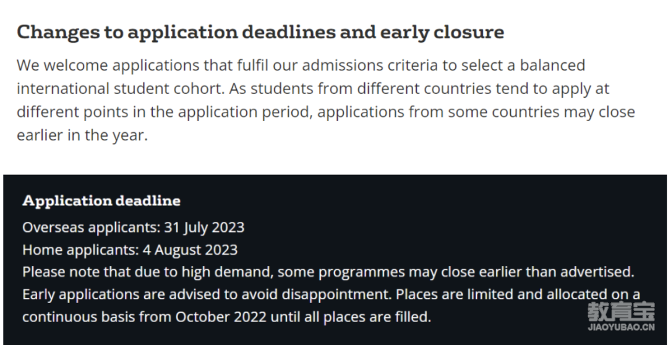Screen dimensions: 668x345
Task: Select the 'Overseas applicants' deadline line
Action: tap(134, 228)
